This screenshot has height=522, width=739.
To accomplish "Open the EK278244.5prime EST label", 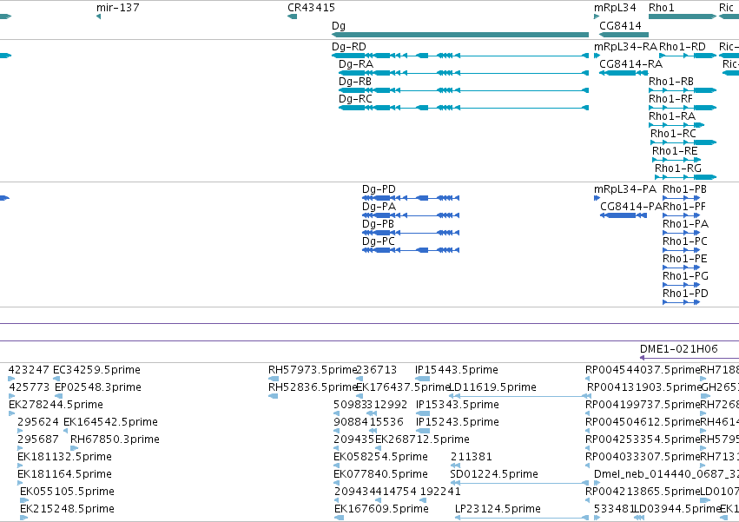I will pos(56,405).
